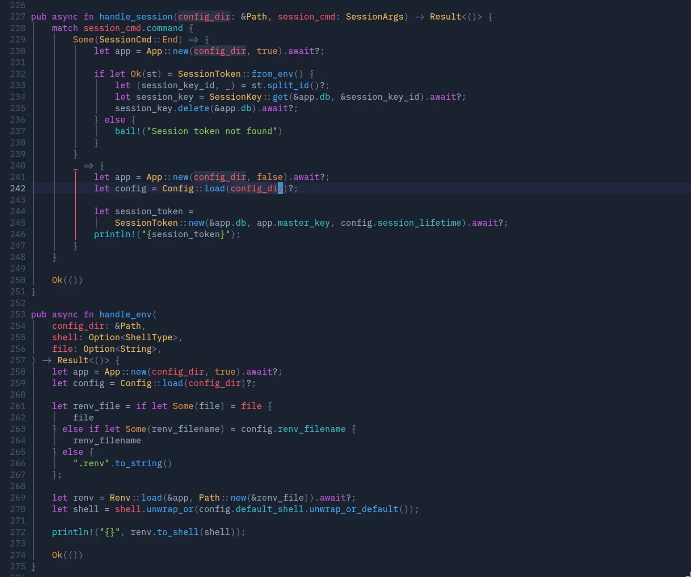Click function name 'handle_env' on line 253

(x=126, y=315)
